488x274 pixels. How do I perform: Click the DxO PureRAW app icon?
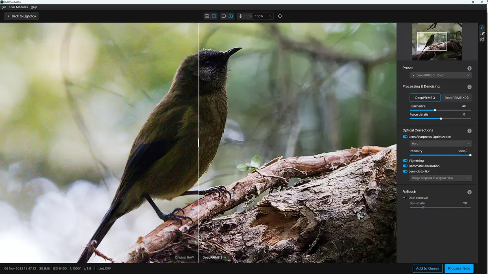pyautogui.click(x=2, y=2)
